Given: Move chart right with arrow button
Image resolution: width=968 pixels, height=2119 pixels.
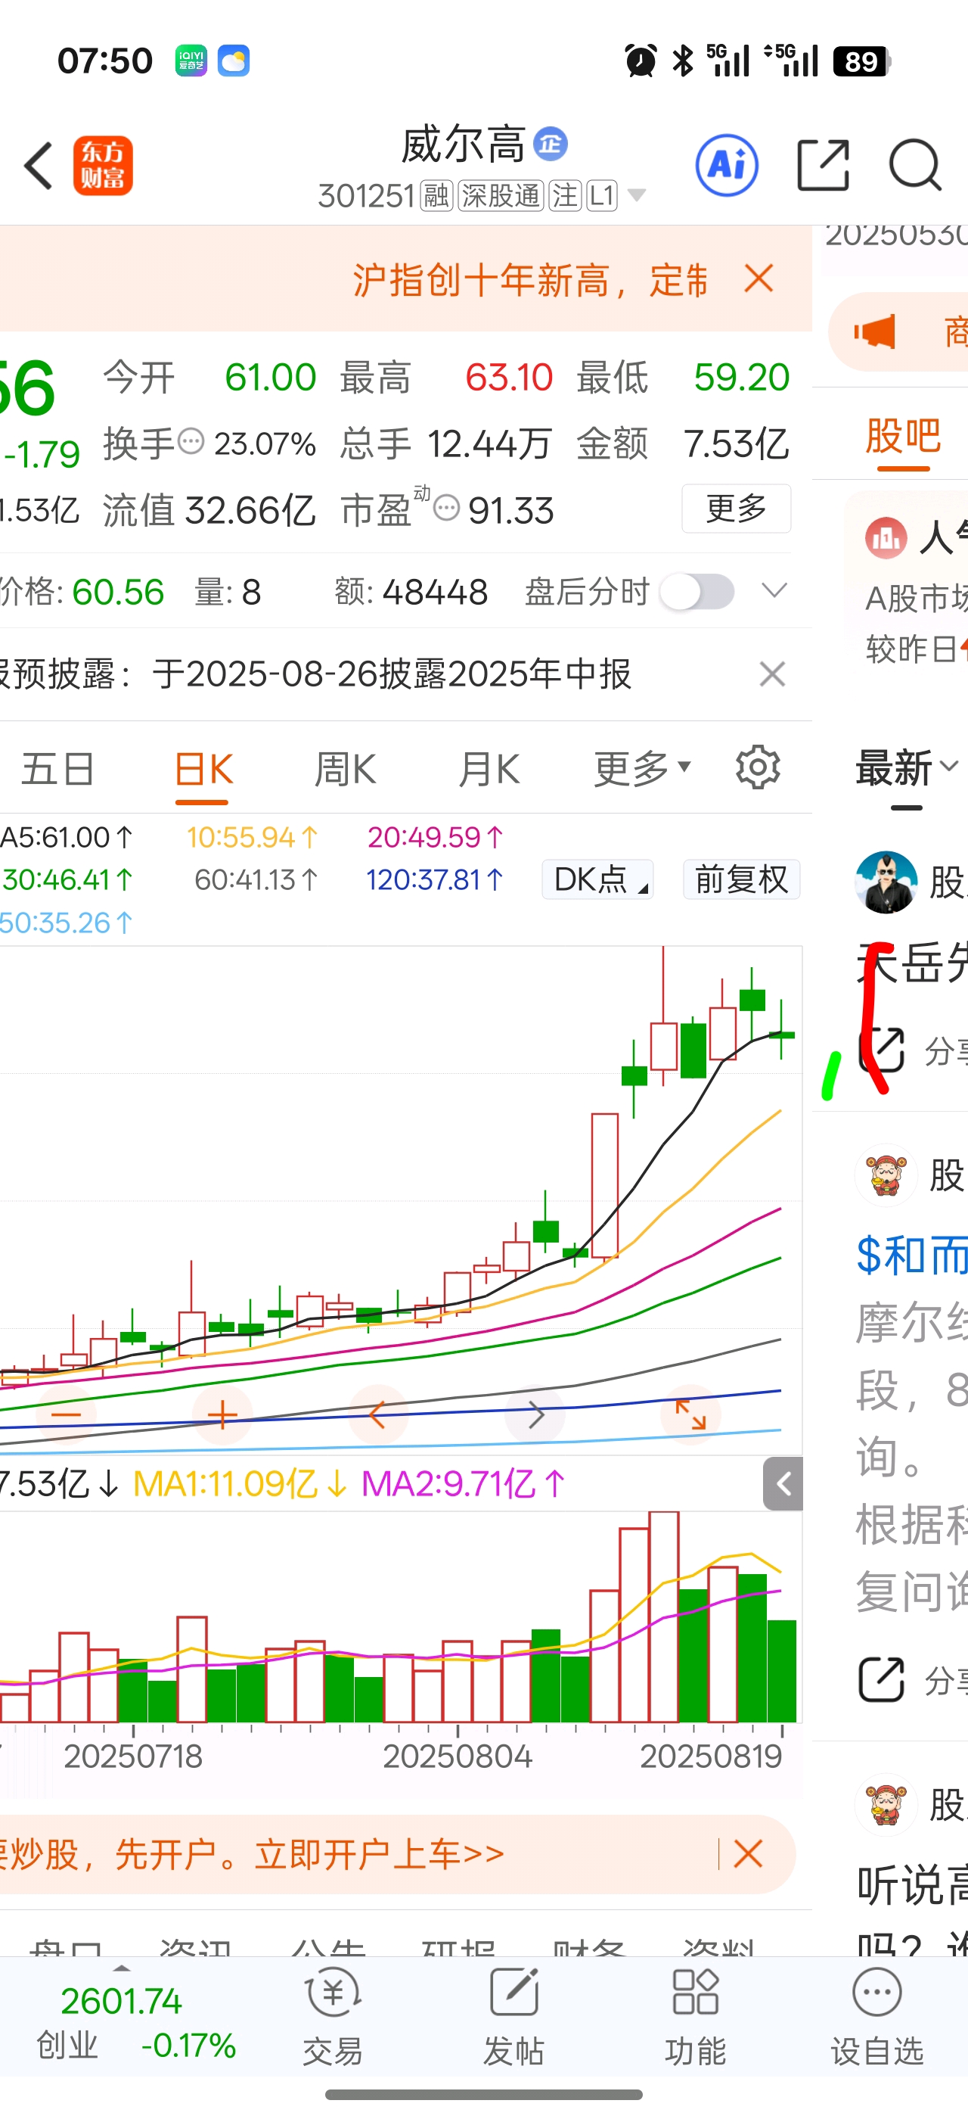Looking at the screenshot, I should [535, 1415].
